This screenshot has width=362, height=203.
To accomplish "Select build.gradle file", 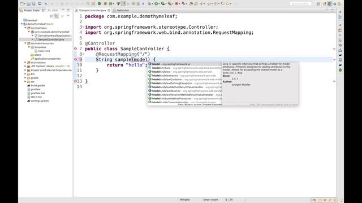I will pos(36,85).
